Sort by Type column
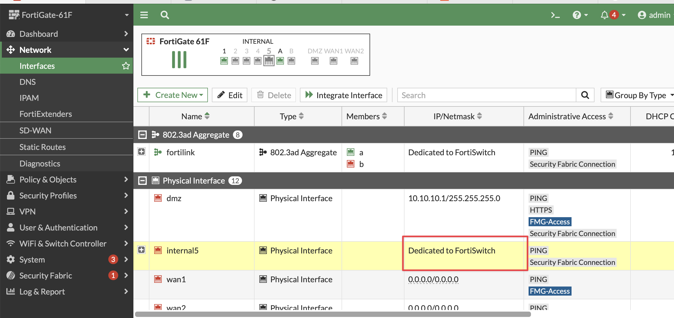This screenshot has width=674, height=318. pos(298,116)
